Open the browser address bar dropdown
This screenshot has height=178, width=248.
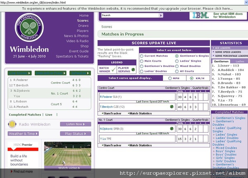(x=246, y=2)
